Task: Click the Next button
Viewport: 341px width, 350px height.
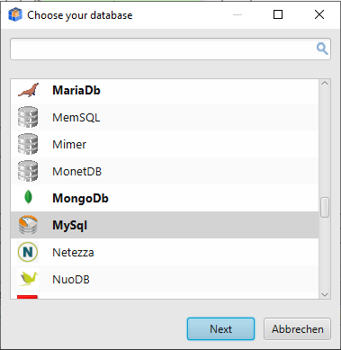Action: coord(220,329)
